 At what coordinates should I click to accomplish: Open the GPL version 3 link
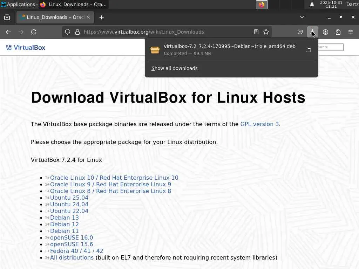click(x=259, y=124)
